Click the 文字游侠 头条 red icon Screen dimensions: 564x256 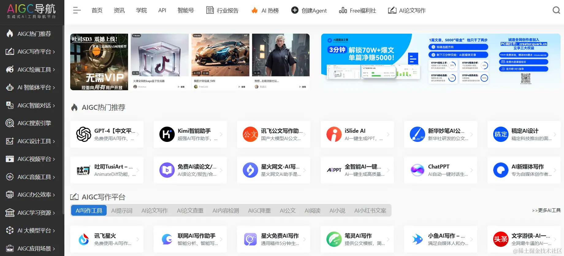(501, 239)
